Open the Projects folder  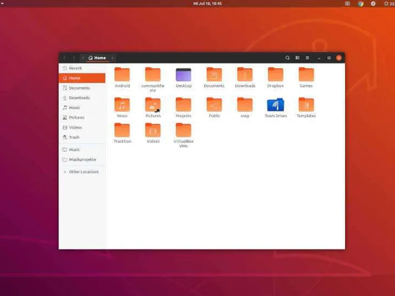point(184,105)
